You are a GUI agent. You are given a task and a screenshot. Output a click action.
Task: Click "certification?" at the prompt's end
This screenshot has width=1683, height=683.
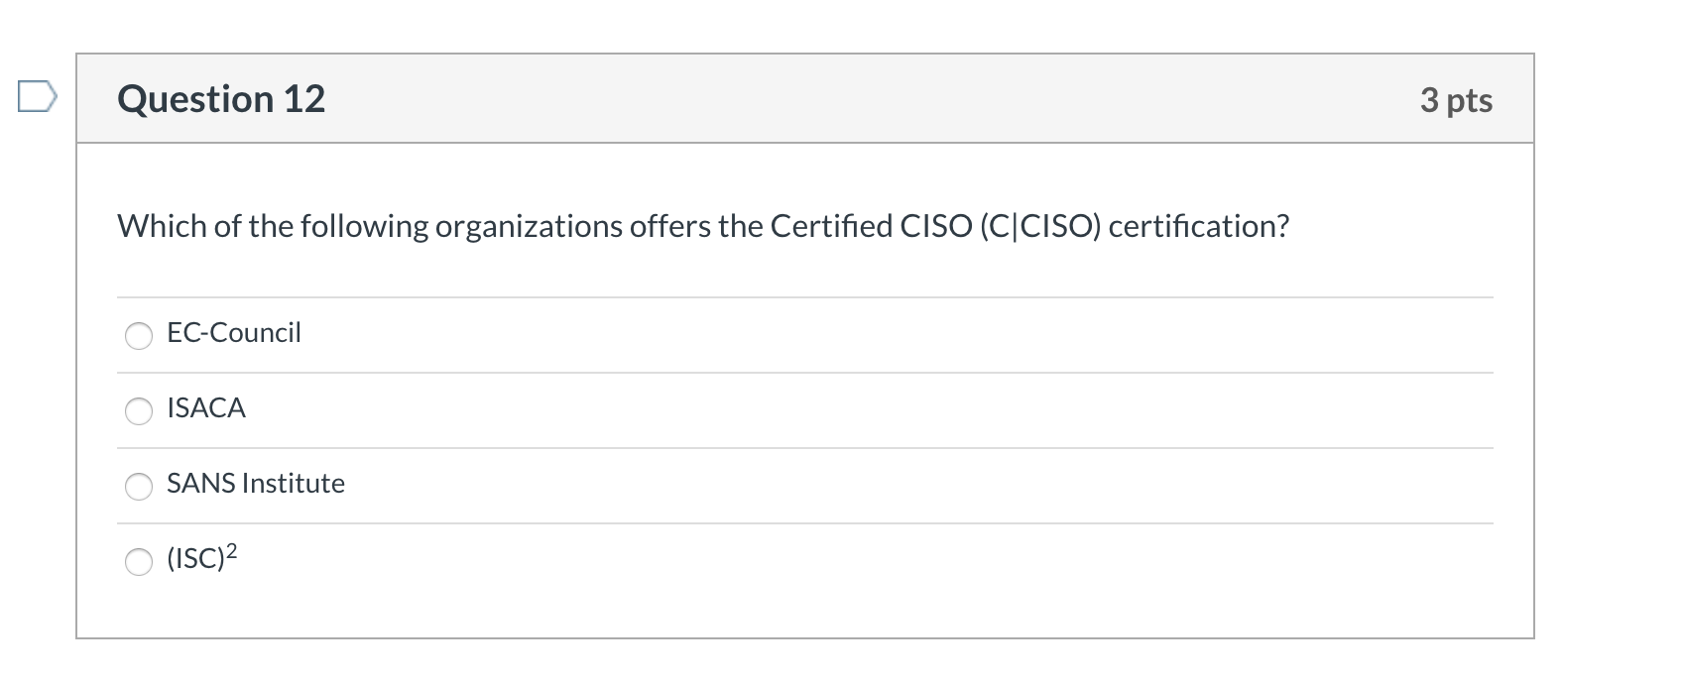1198,226
